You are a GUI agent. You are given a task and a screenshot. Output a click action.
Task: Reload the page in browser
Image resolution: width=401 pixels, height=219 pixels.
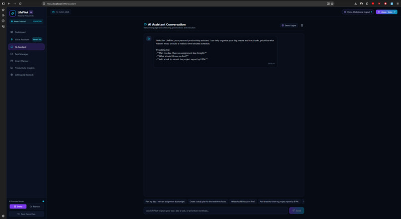20,3
